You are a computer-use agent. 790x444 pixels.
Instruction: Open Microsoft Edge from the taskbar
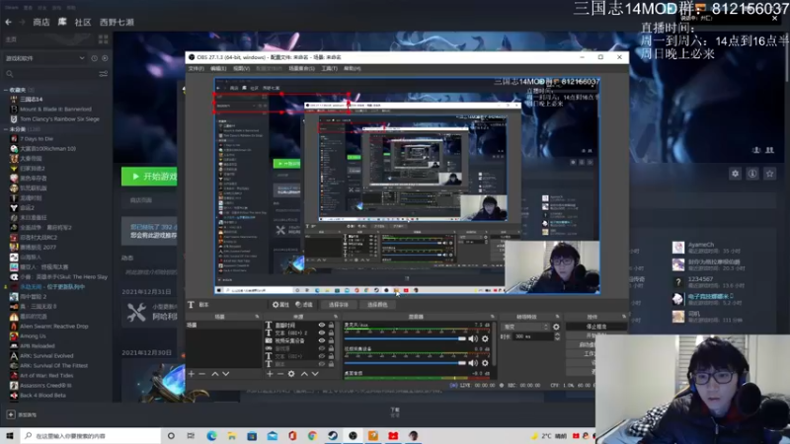pos(211,436)
